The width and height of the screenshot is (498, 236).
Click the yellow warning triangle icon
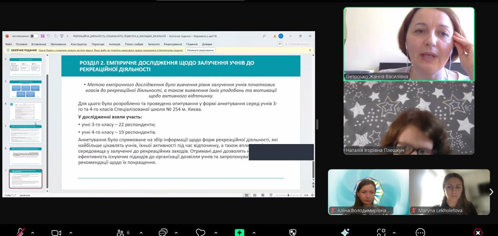(x=275, y=36)
